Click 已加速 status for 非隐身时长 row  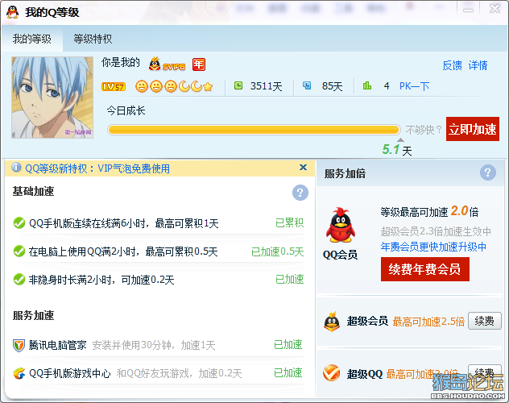(x=290, y=279)
